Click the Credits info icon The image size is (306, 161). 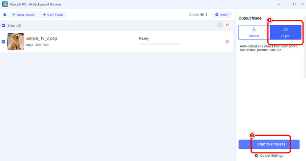[202, 15]
